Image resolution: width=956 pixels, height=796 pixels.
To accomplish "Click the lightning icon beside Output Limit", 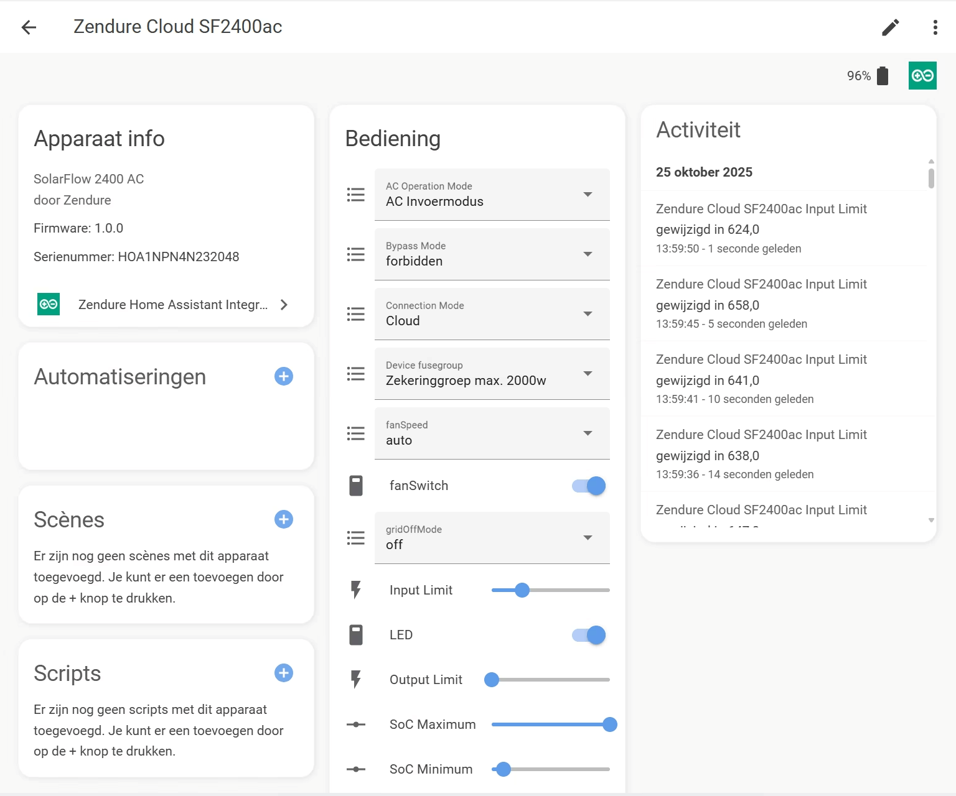I will (355, 679).
